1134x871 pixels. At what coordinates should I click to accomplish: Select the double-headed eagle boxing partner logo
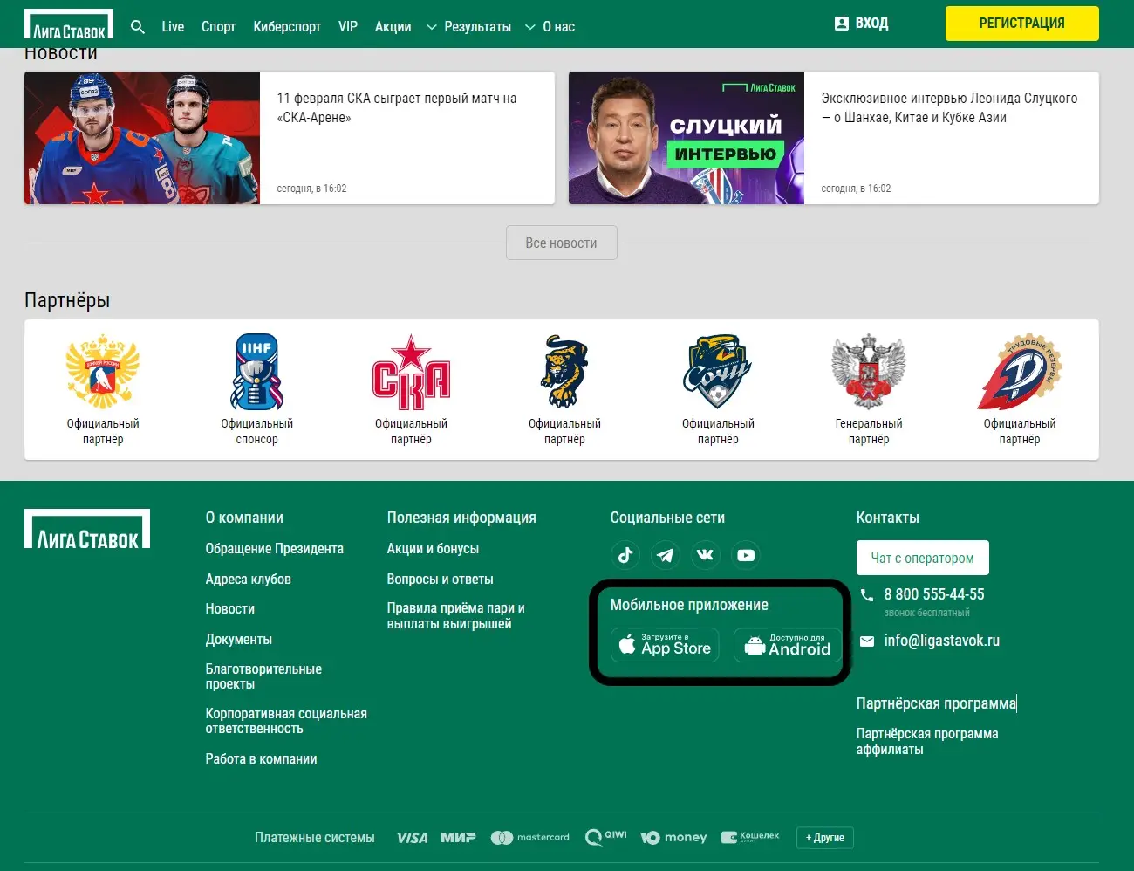869,372
